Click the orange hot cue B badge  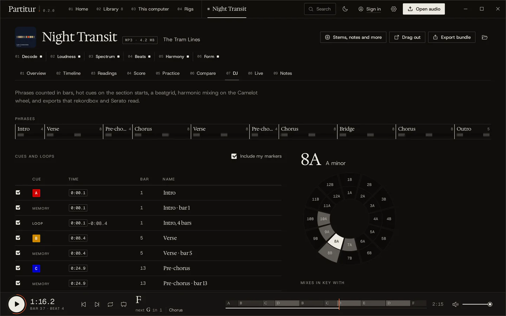(36, 238)
